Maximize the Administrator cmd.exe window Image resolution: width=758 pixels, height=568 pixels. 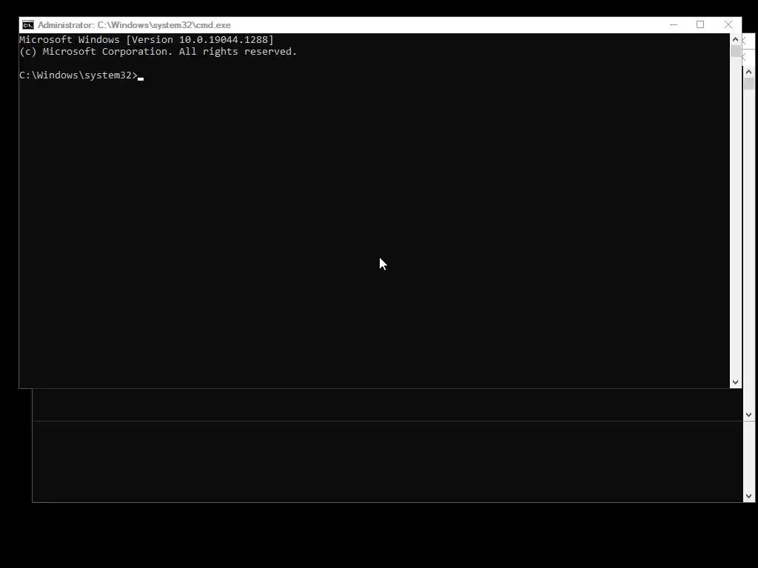(x=700, y=24)
